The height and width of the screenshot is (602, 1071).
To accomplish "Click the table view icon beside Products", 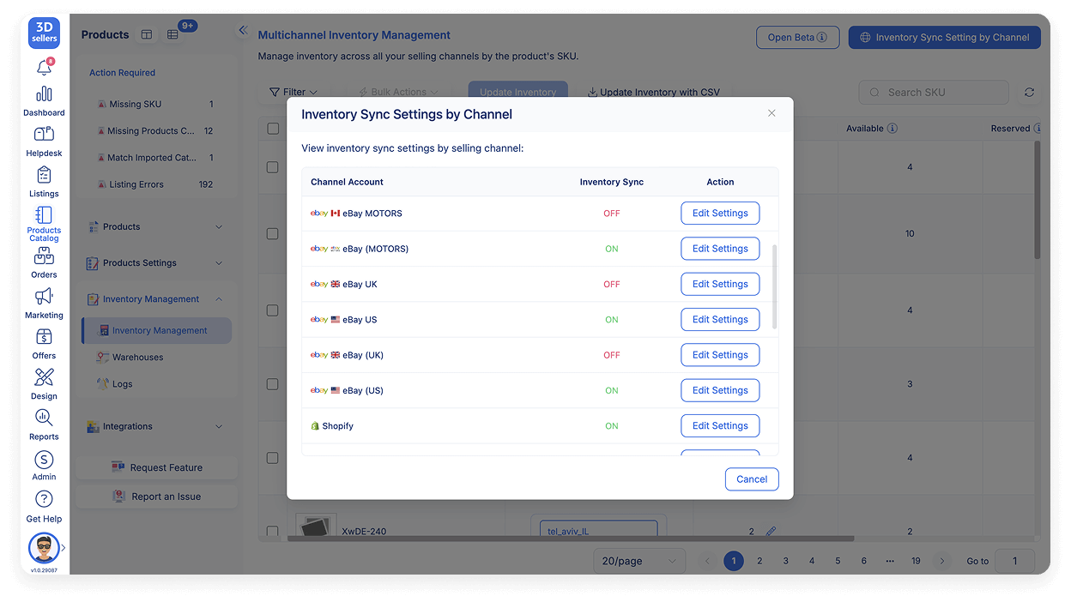I will (x=147, y=35).
